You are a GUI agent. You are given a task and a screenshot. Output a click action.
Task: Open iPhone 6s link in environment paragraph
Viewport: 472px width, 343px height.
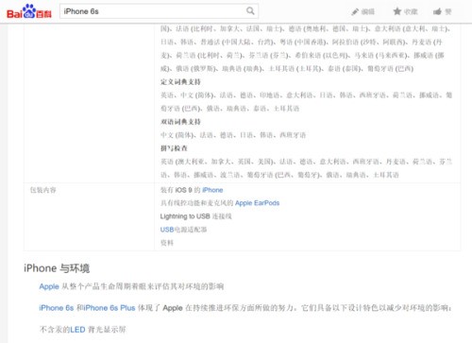[x=57, y=308]
